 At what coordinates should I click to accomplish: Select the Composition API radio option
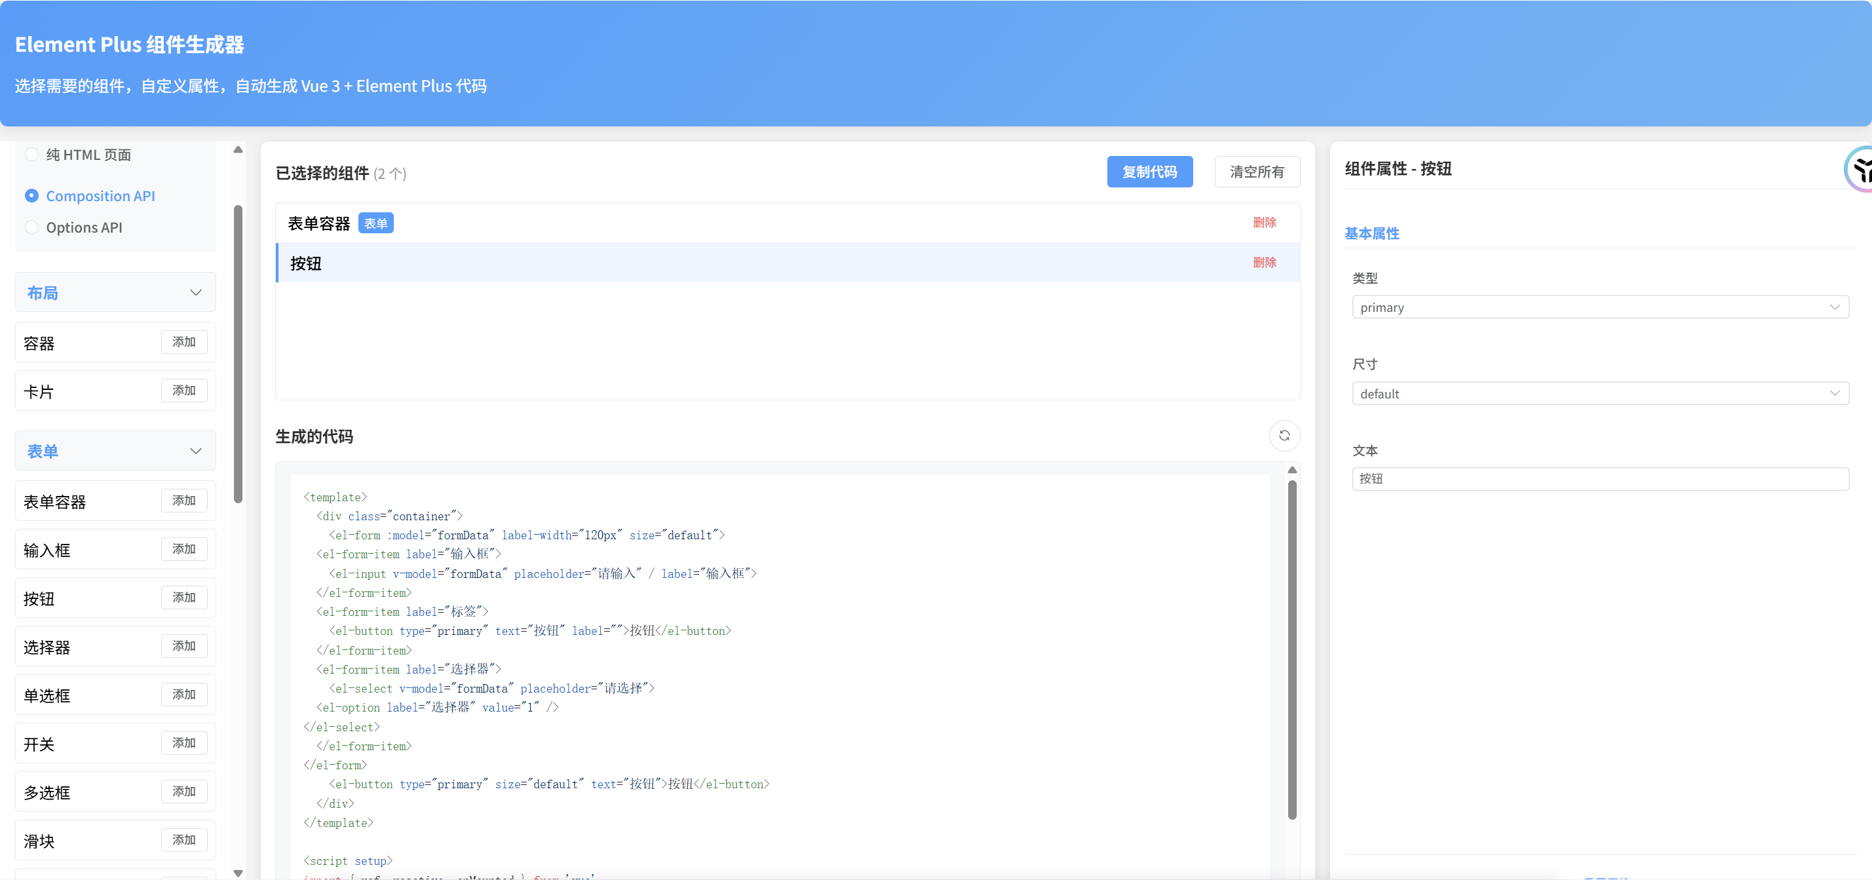(x=90, y=196)
